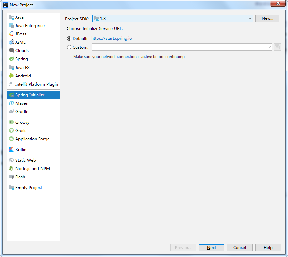Open the Project SDK 1.8 combo box
Image resolution: width=288 pixels, height=257 pixels.
(x=173, y=18)
